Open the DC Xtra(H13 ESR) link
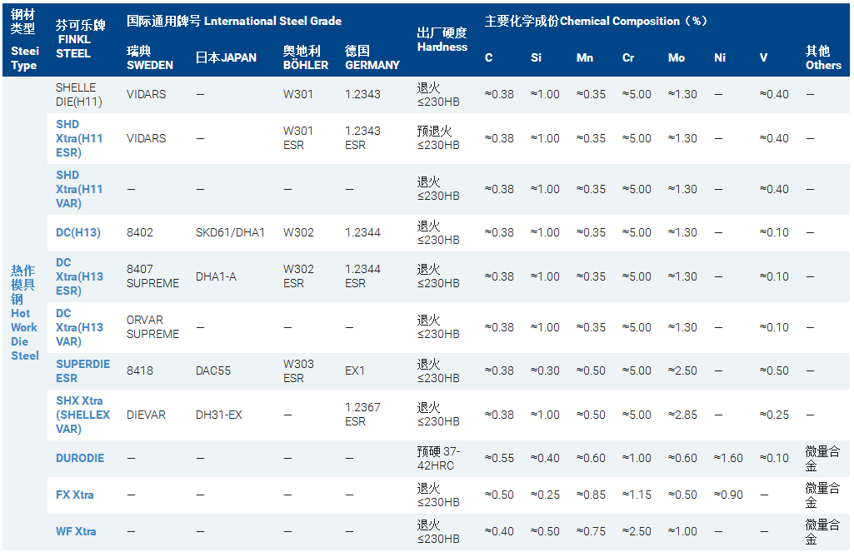The height and width of the screenshot is (552, 854). pyautogui.click(x=79, y=276)
